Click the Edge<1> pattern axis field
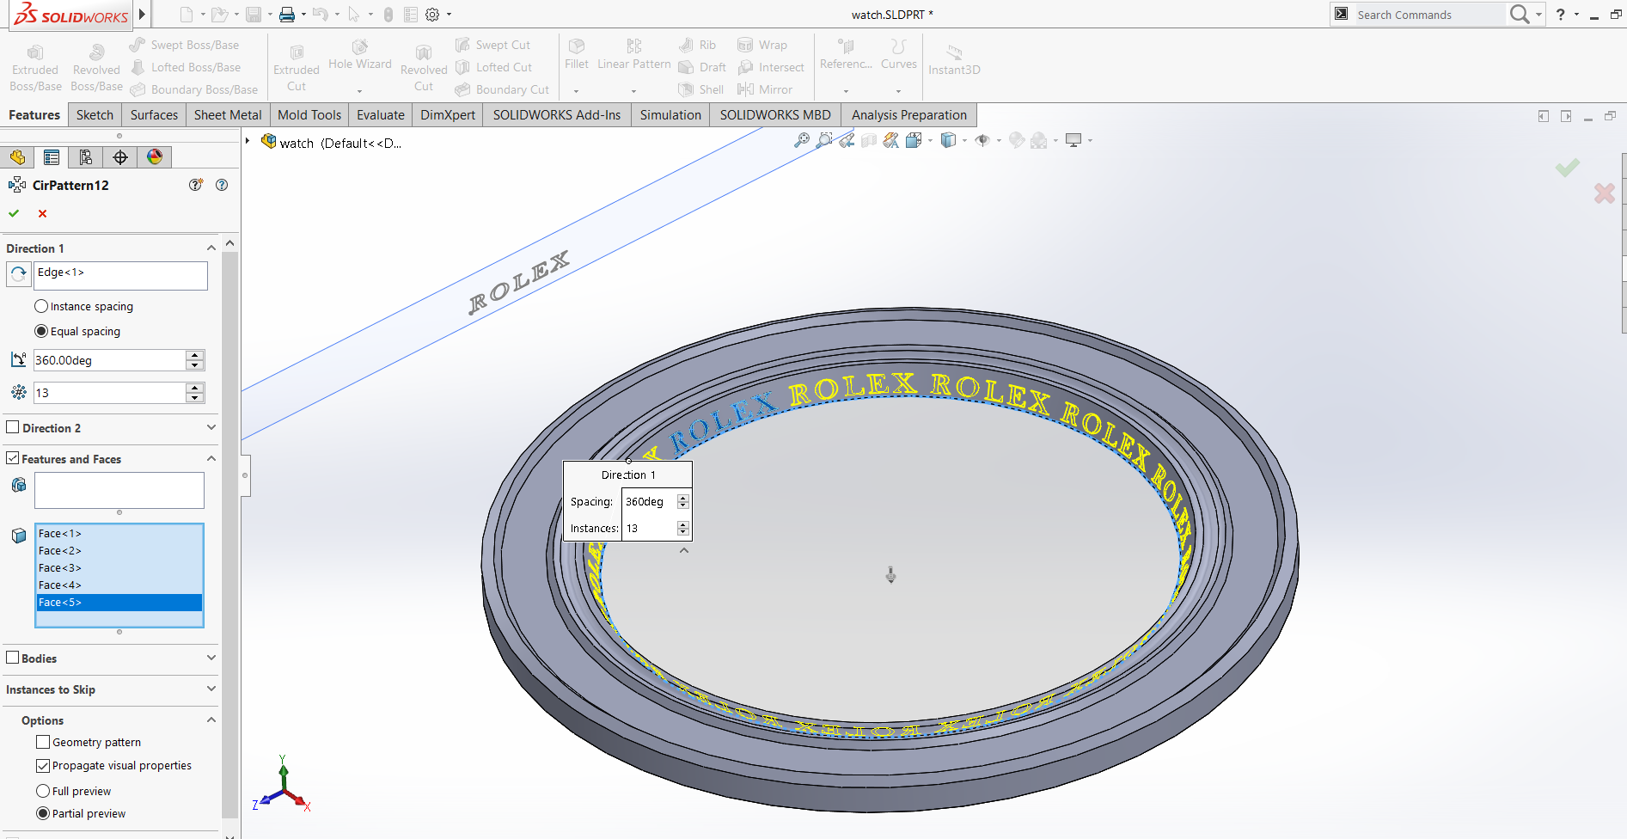Viewport: 1627px width, 839px height. point(120,276)
